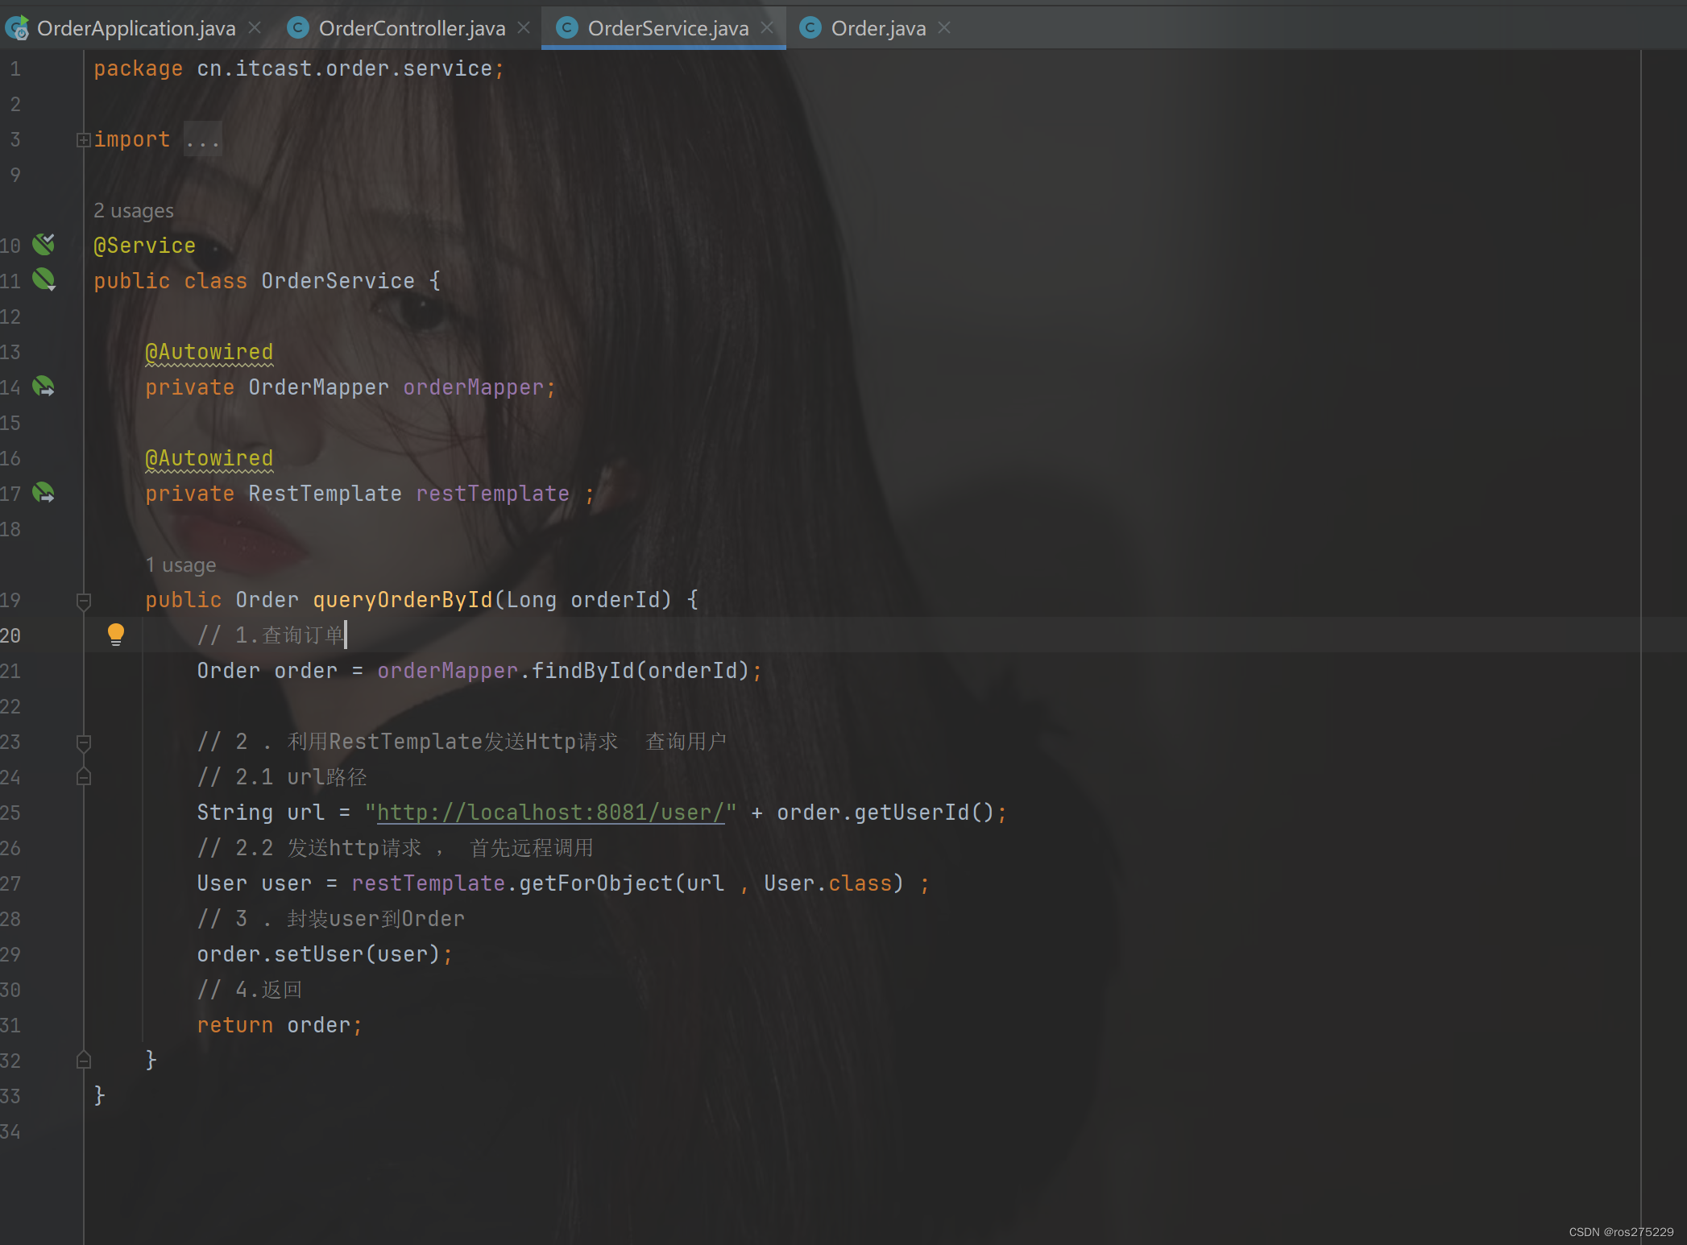This screenshot has height=1245, width=1687.
Task: Switch to the OrderController.java tab
Action: click(x=411, y=28)
